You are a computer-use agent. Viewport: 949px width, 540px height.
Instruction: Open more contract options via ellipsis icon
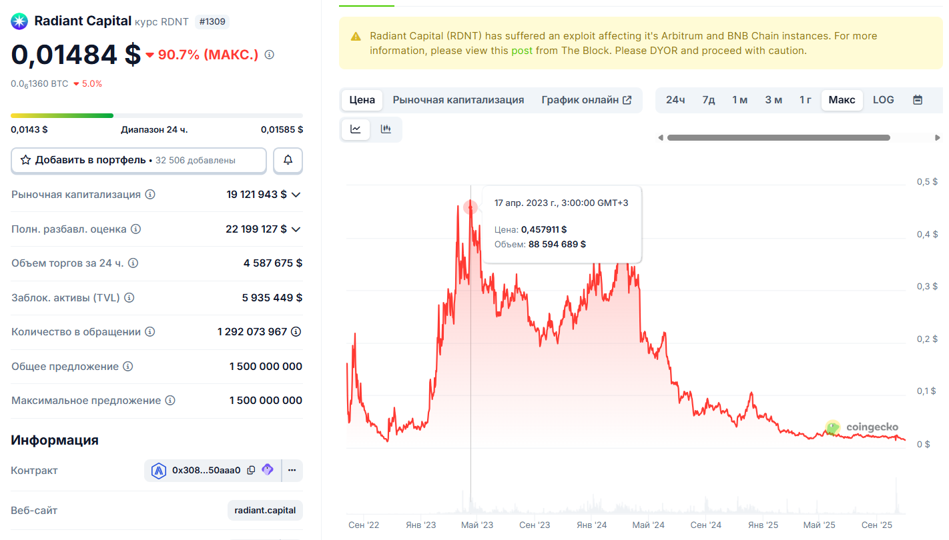[292, 470]
